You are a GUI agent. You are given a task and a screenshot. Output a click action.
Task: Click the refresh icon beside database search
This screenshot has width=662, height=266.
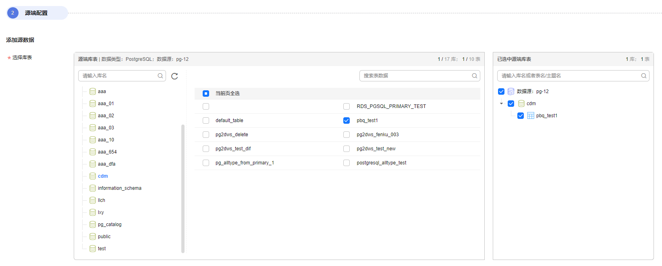click(x=174, y=76)
